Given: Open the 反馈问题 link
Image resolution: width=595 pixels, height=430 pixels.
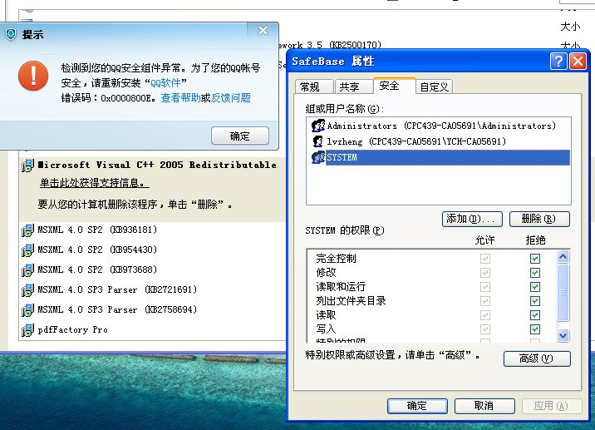Looking at the screenshot, I should click(x=231, y=98).
